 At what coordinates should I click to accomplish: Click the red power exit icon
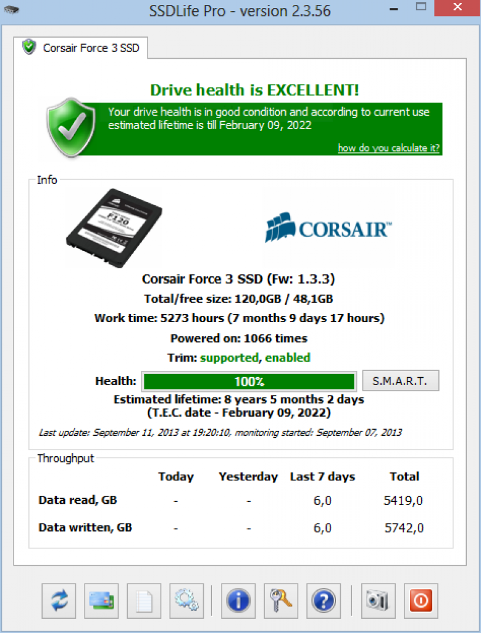click(421, 601)
